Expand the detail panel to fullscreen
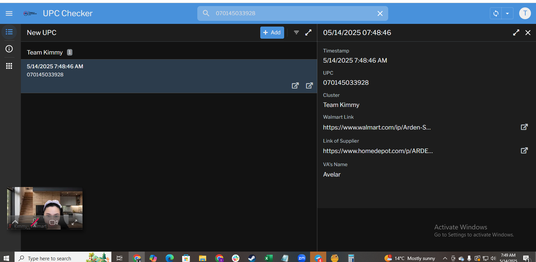This screenshot has width=536, height=262. [516, 33]
